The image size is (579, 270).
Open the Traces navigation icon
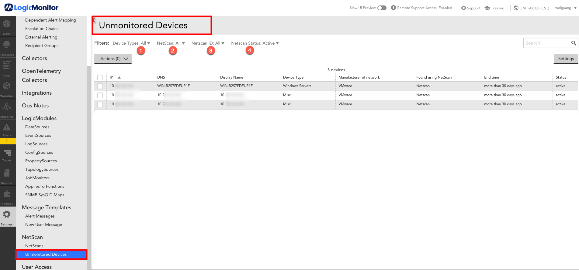point(7,154)
